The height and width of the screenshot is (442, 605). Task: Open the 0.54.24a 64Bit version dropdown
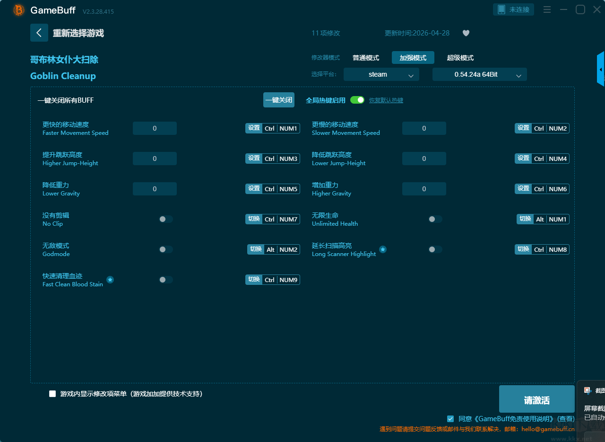[x=480, y=74]
